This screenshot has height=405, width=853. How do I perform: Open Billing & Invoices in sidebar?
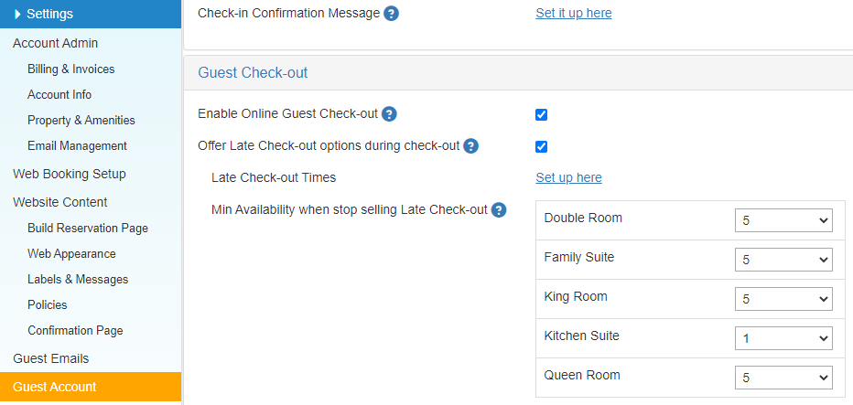click(x=71, y=69)
